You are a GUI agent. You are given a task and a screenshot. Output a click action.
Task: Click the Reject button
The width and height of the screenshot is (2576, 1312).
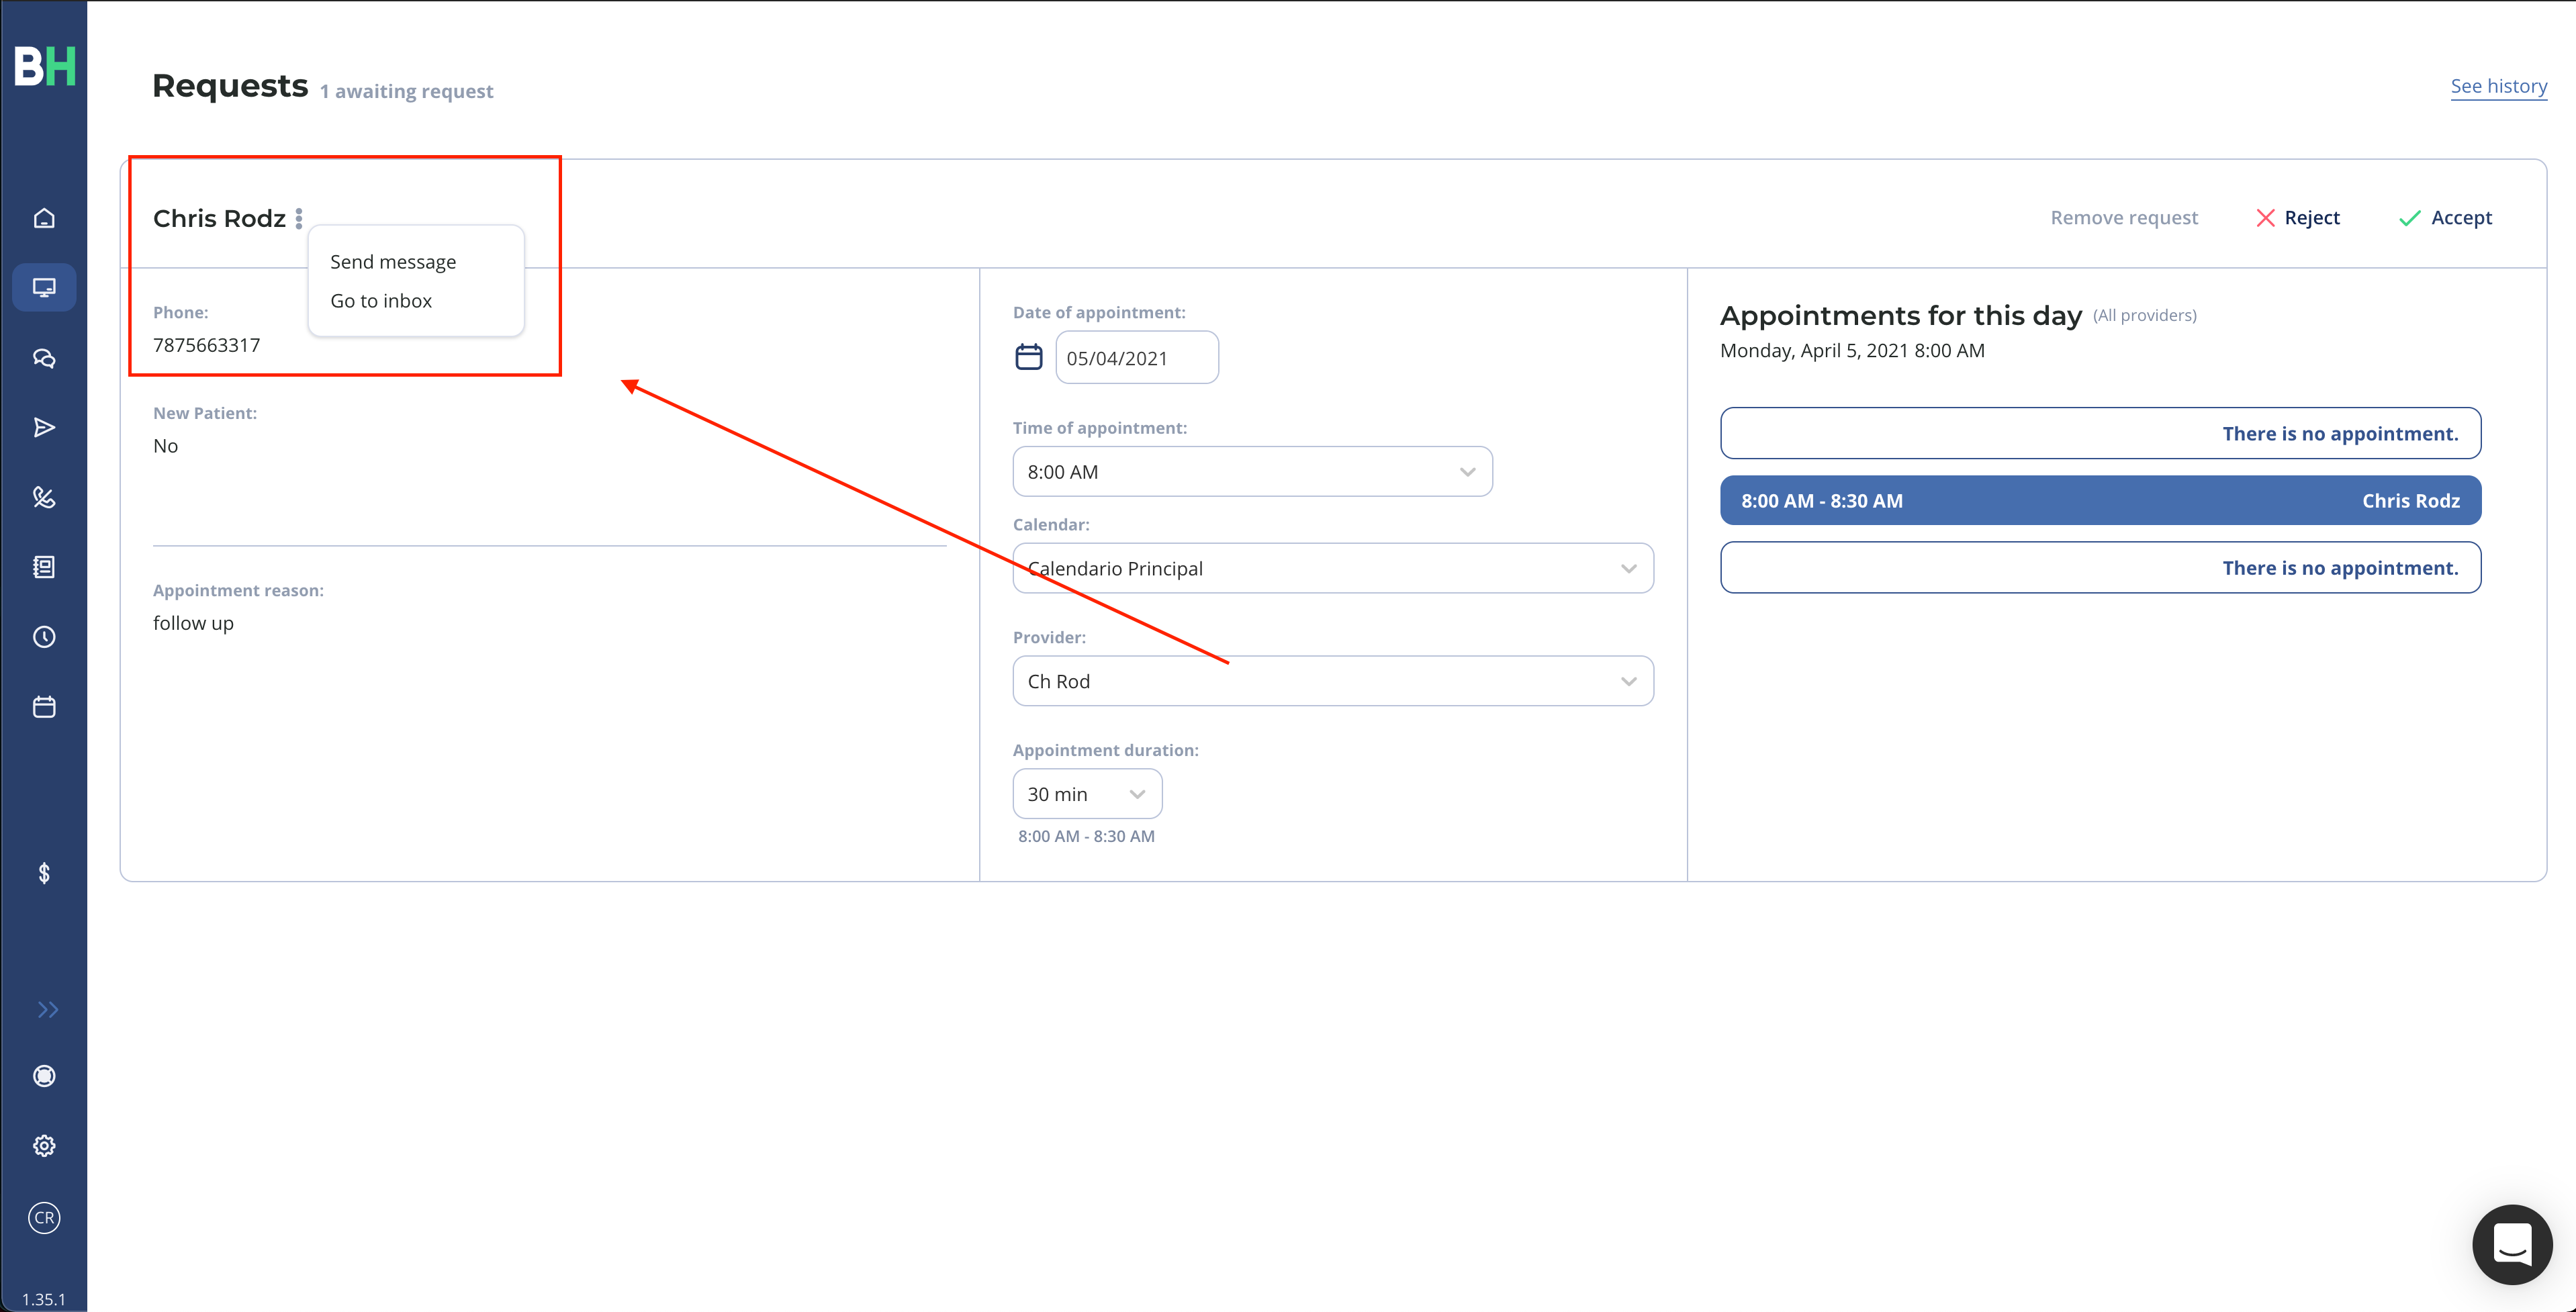[x=2298, y=218]
